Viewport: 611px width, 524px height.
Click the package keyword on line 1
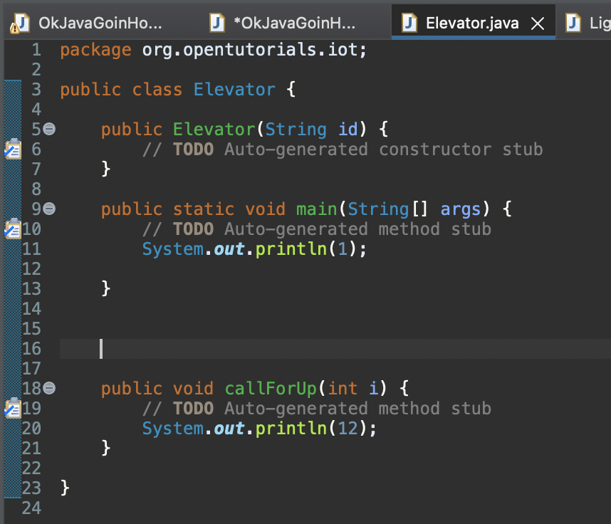[x=95, y=51]
